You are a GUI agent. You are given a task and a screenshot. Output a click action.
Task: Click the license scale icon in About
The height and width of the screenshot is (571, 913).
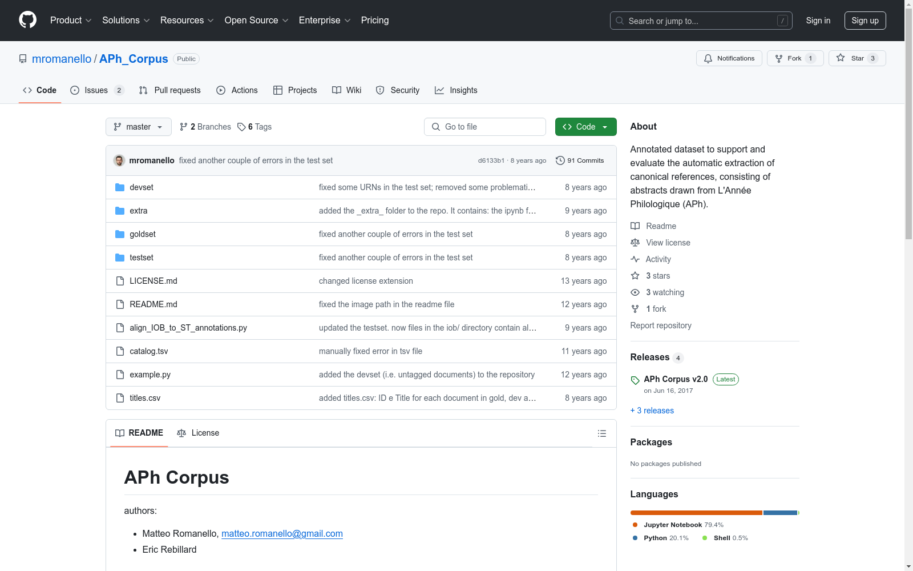[635, 243]
